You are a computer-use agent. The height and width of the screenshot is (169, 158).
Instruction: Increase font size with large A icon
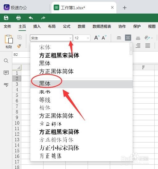coord(97,38)
